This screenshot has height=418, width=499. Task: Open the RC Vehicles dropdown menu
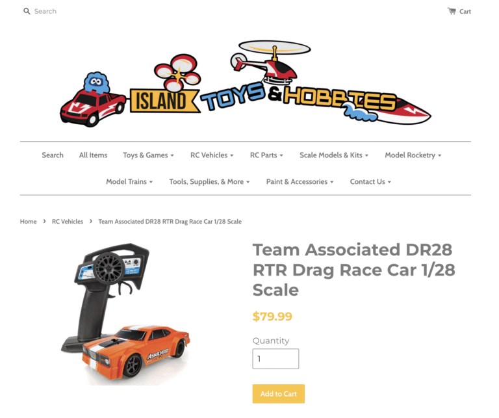(x=212, y=155)
